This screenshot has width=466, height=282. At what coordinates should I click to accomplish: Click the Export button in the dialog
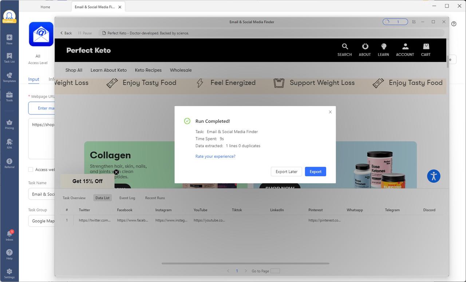click(x=315, y=171)
